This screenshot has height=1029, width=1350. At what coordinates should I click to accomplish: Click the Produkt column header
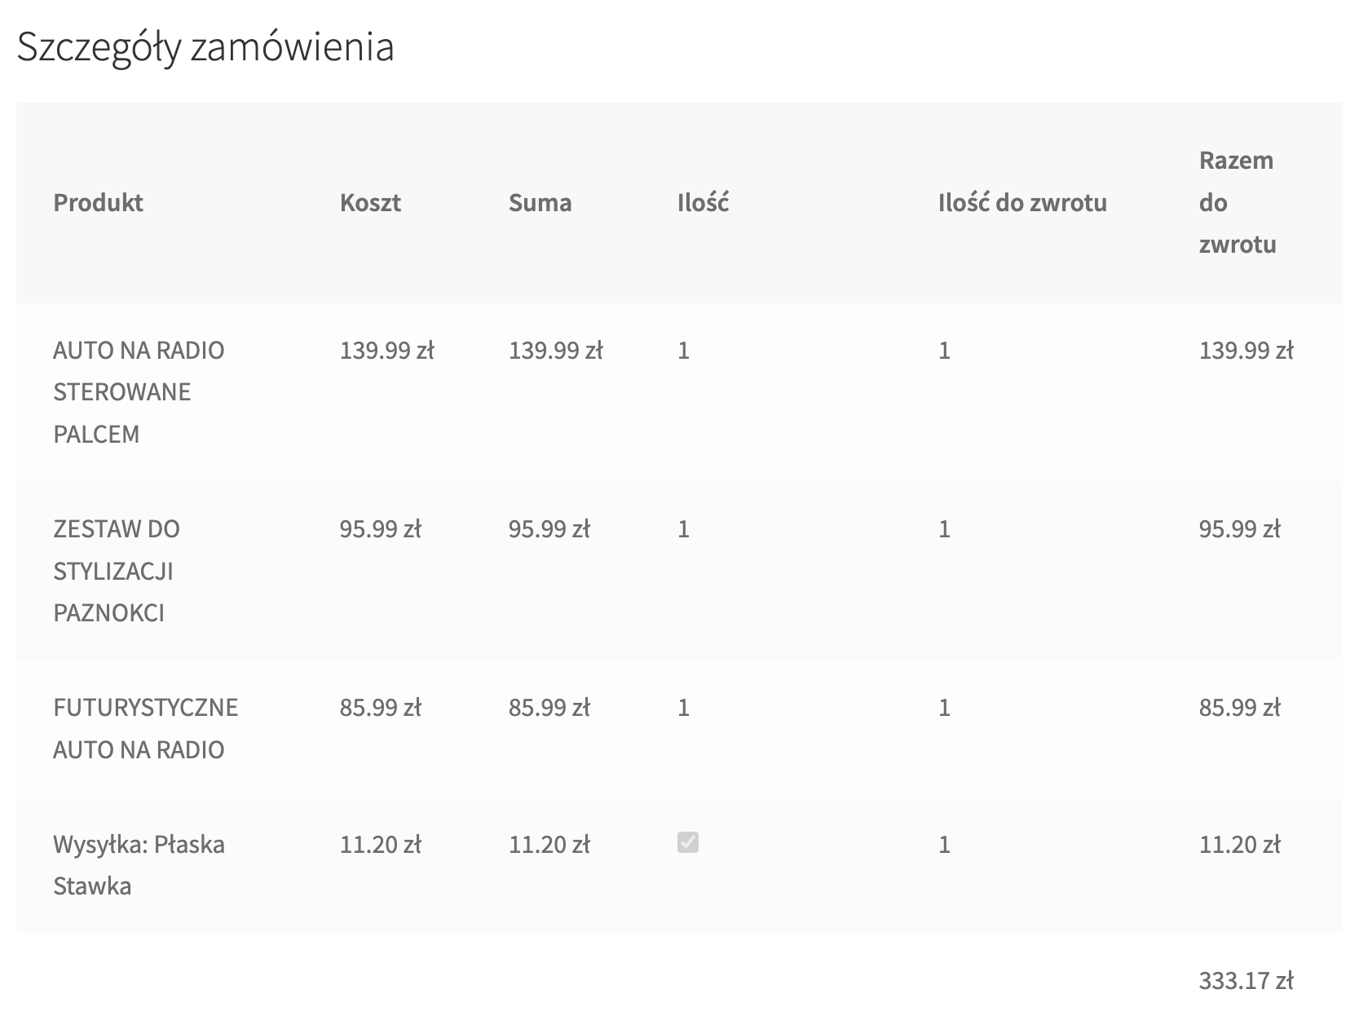tap(98, 202)
